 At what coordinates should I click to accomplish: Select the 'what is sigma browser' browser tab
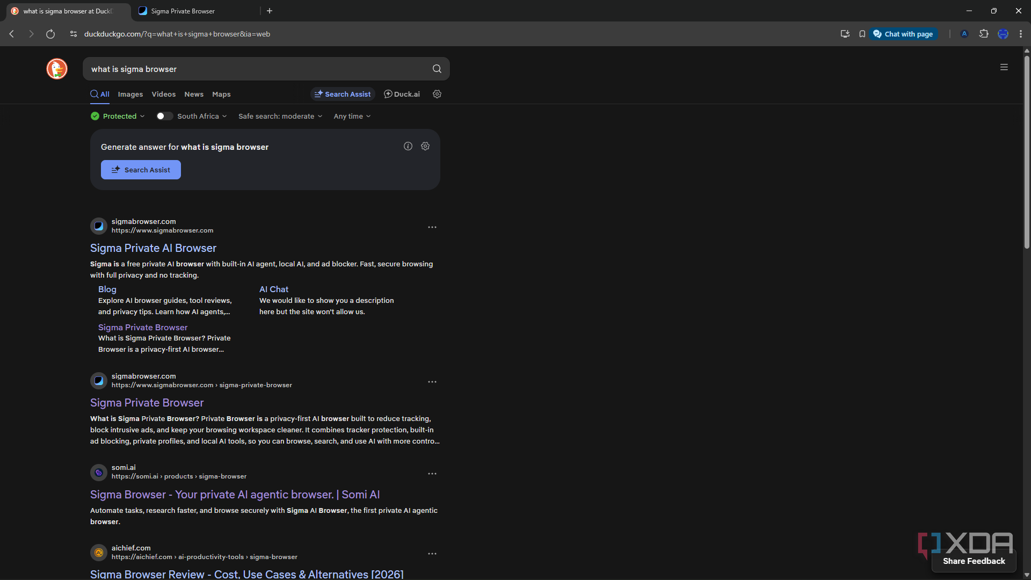click(69, 11)
